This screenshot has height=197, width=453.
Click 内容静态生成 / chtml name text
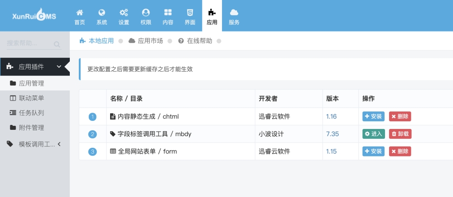pyautogui.click(x=148, y=116)
